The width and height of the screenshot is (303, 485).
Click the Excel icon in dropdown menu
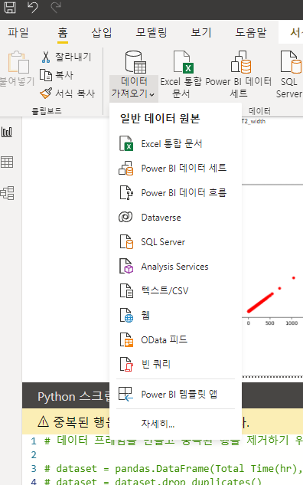(x=126, y=143)
